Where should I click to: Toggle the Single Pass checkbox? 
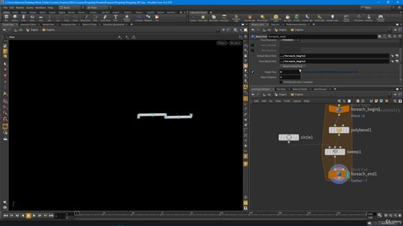click(253, 72)
